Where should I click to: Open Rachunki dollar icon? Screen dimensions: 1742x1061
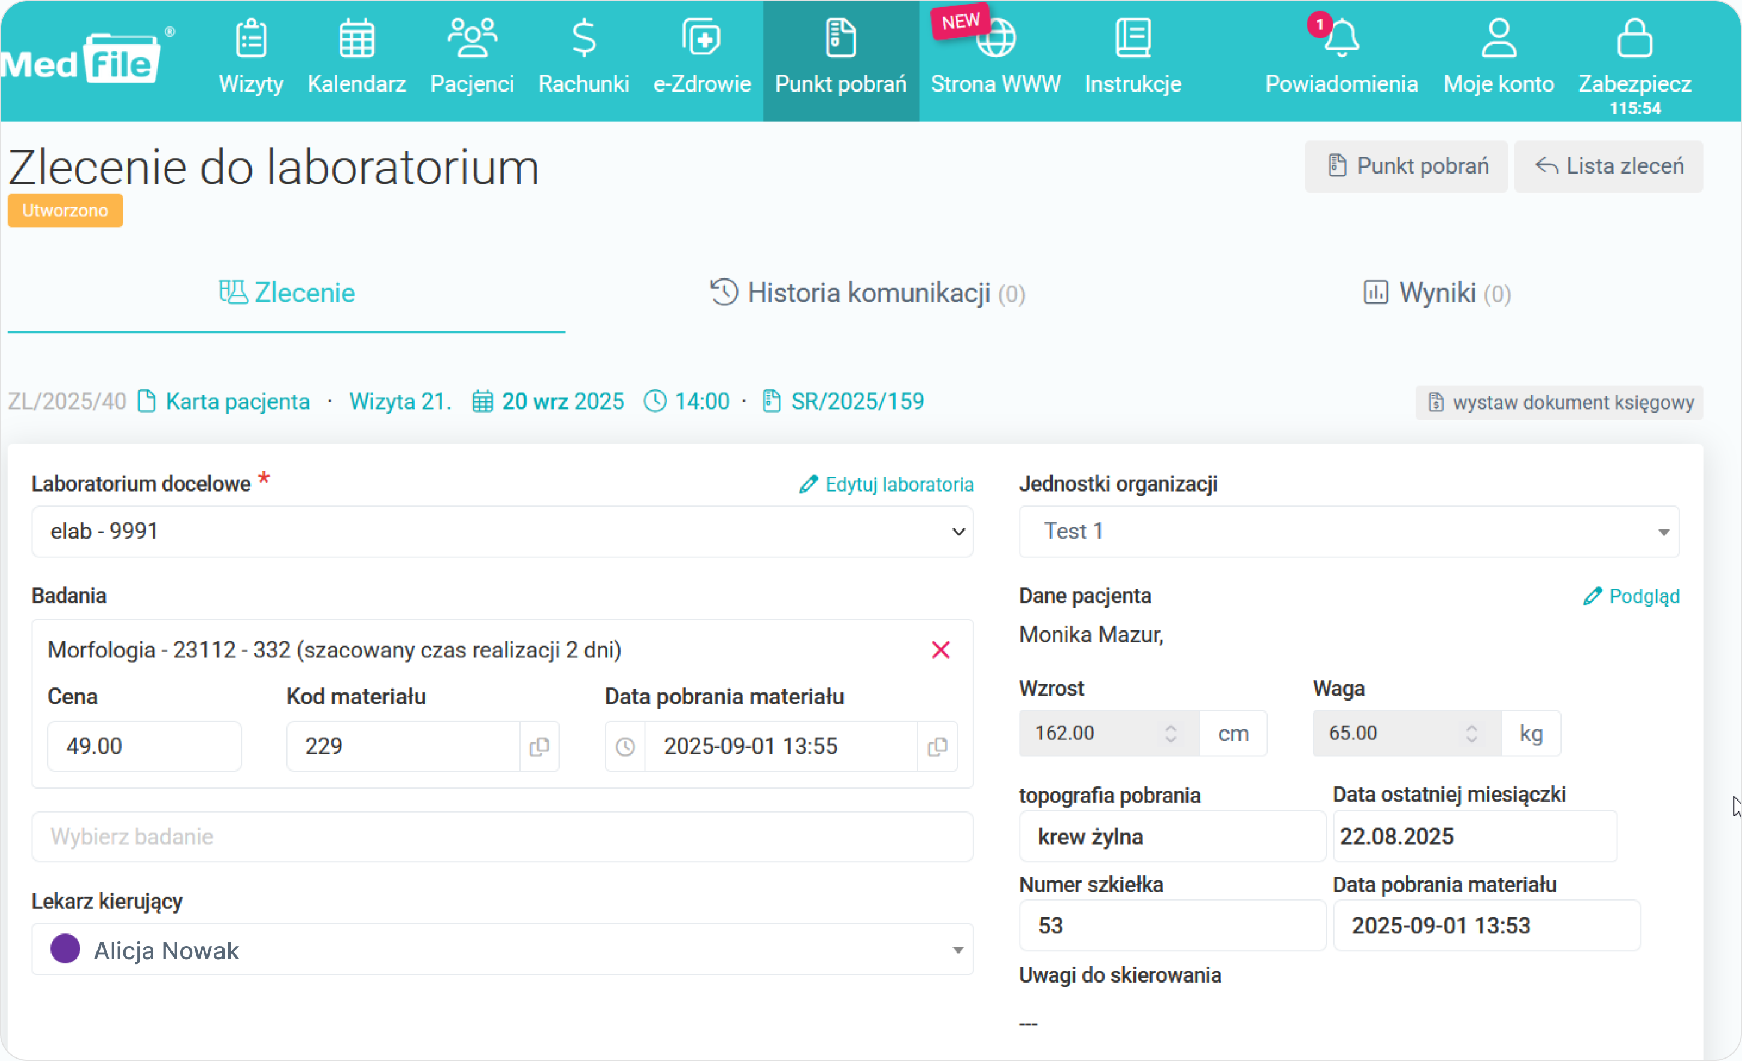[583, 39]
